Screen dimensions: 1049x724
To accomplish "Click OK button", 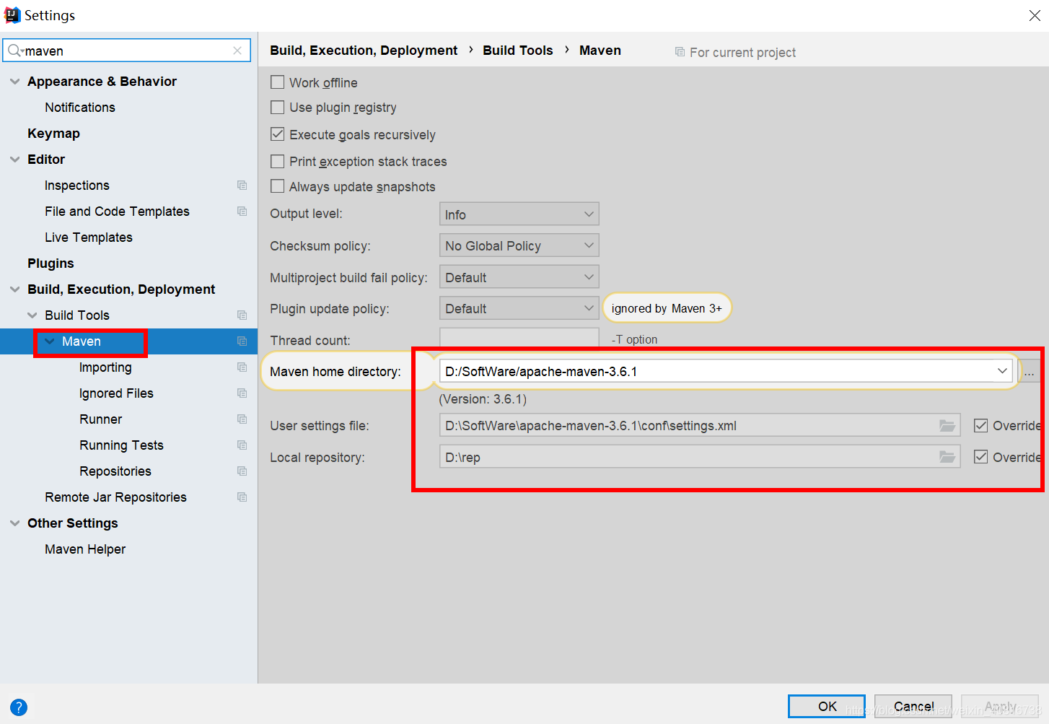I will click(827, 707).
